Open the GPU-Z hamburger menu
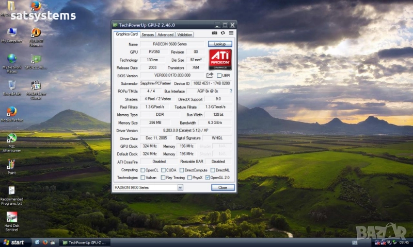 tap(231, 33)
